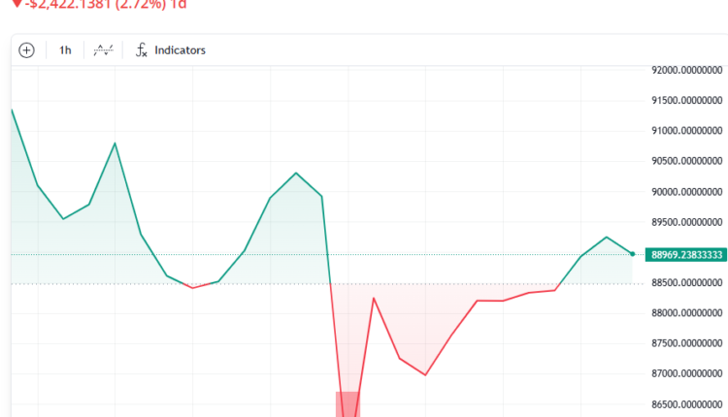Click the green endpoint dot on chart line

pos(633,254)
